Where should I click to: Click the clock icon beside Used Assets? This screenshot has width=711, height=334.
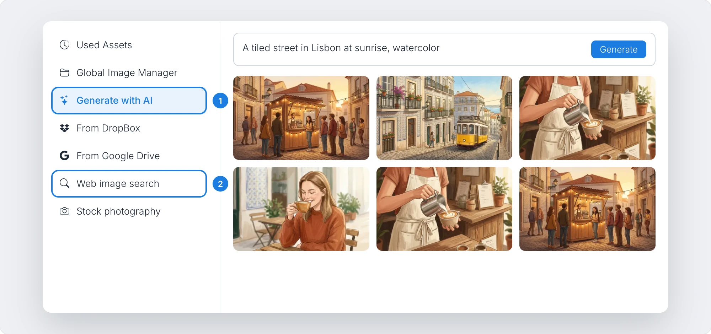pos(64,45)
